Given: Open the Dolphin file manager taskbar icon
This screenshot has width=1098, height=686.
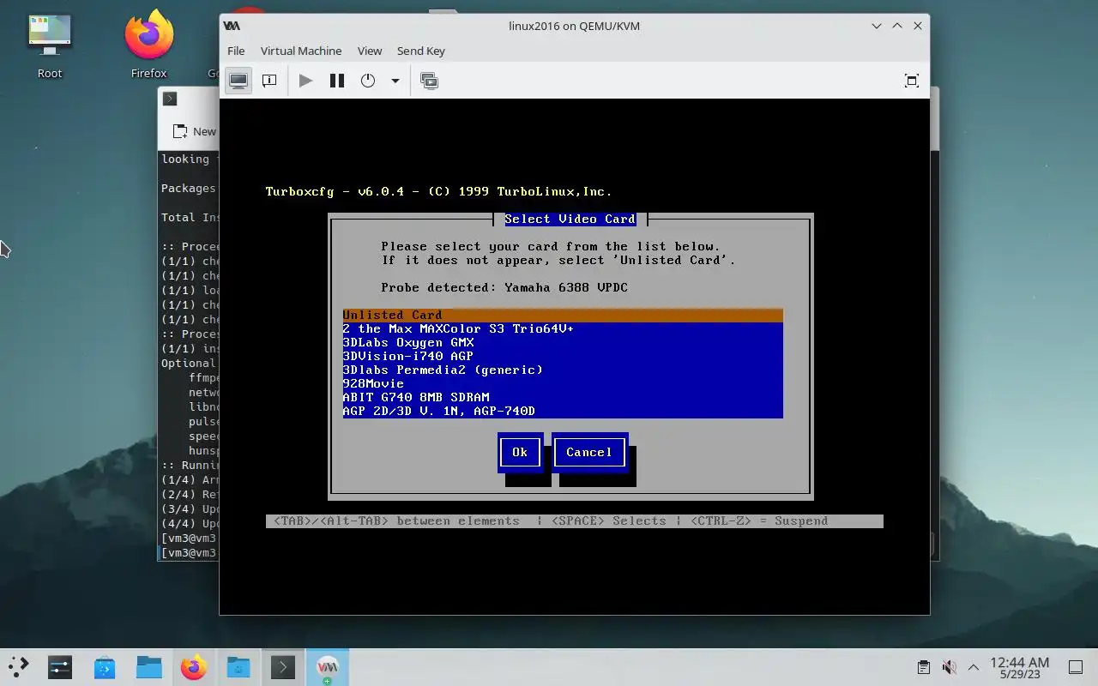Looking at the screenshot, I should 149,667.
